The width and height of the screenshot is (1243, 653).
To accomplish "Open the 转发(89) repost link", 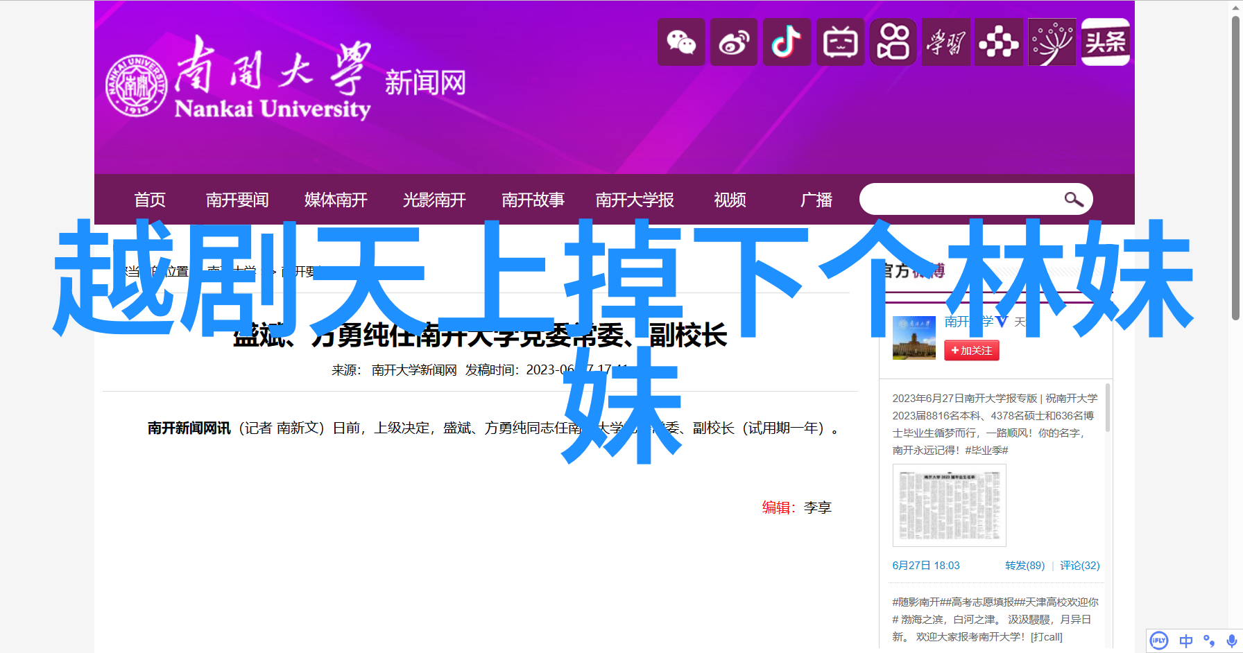I will coord(1025,566).
